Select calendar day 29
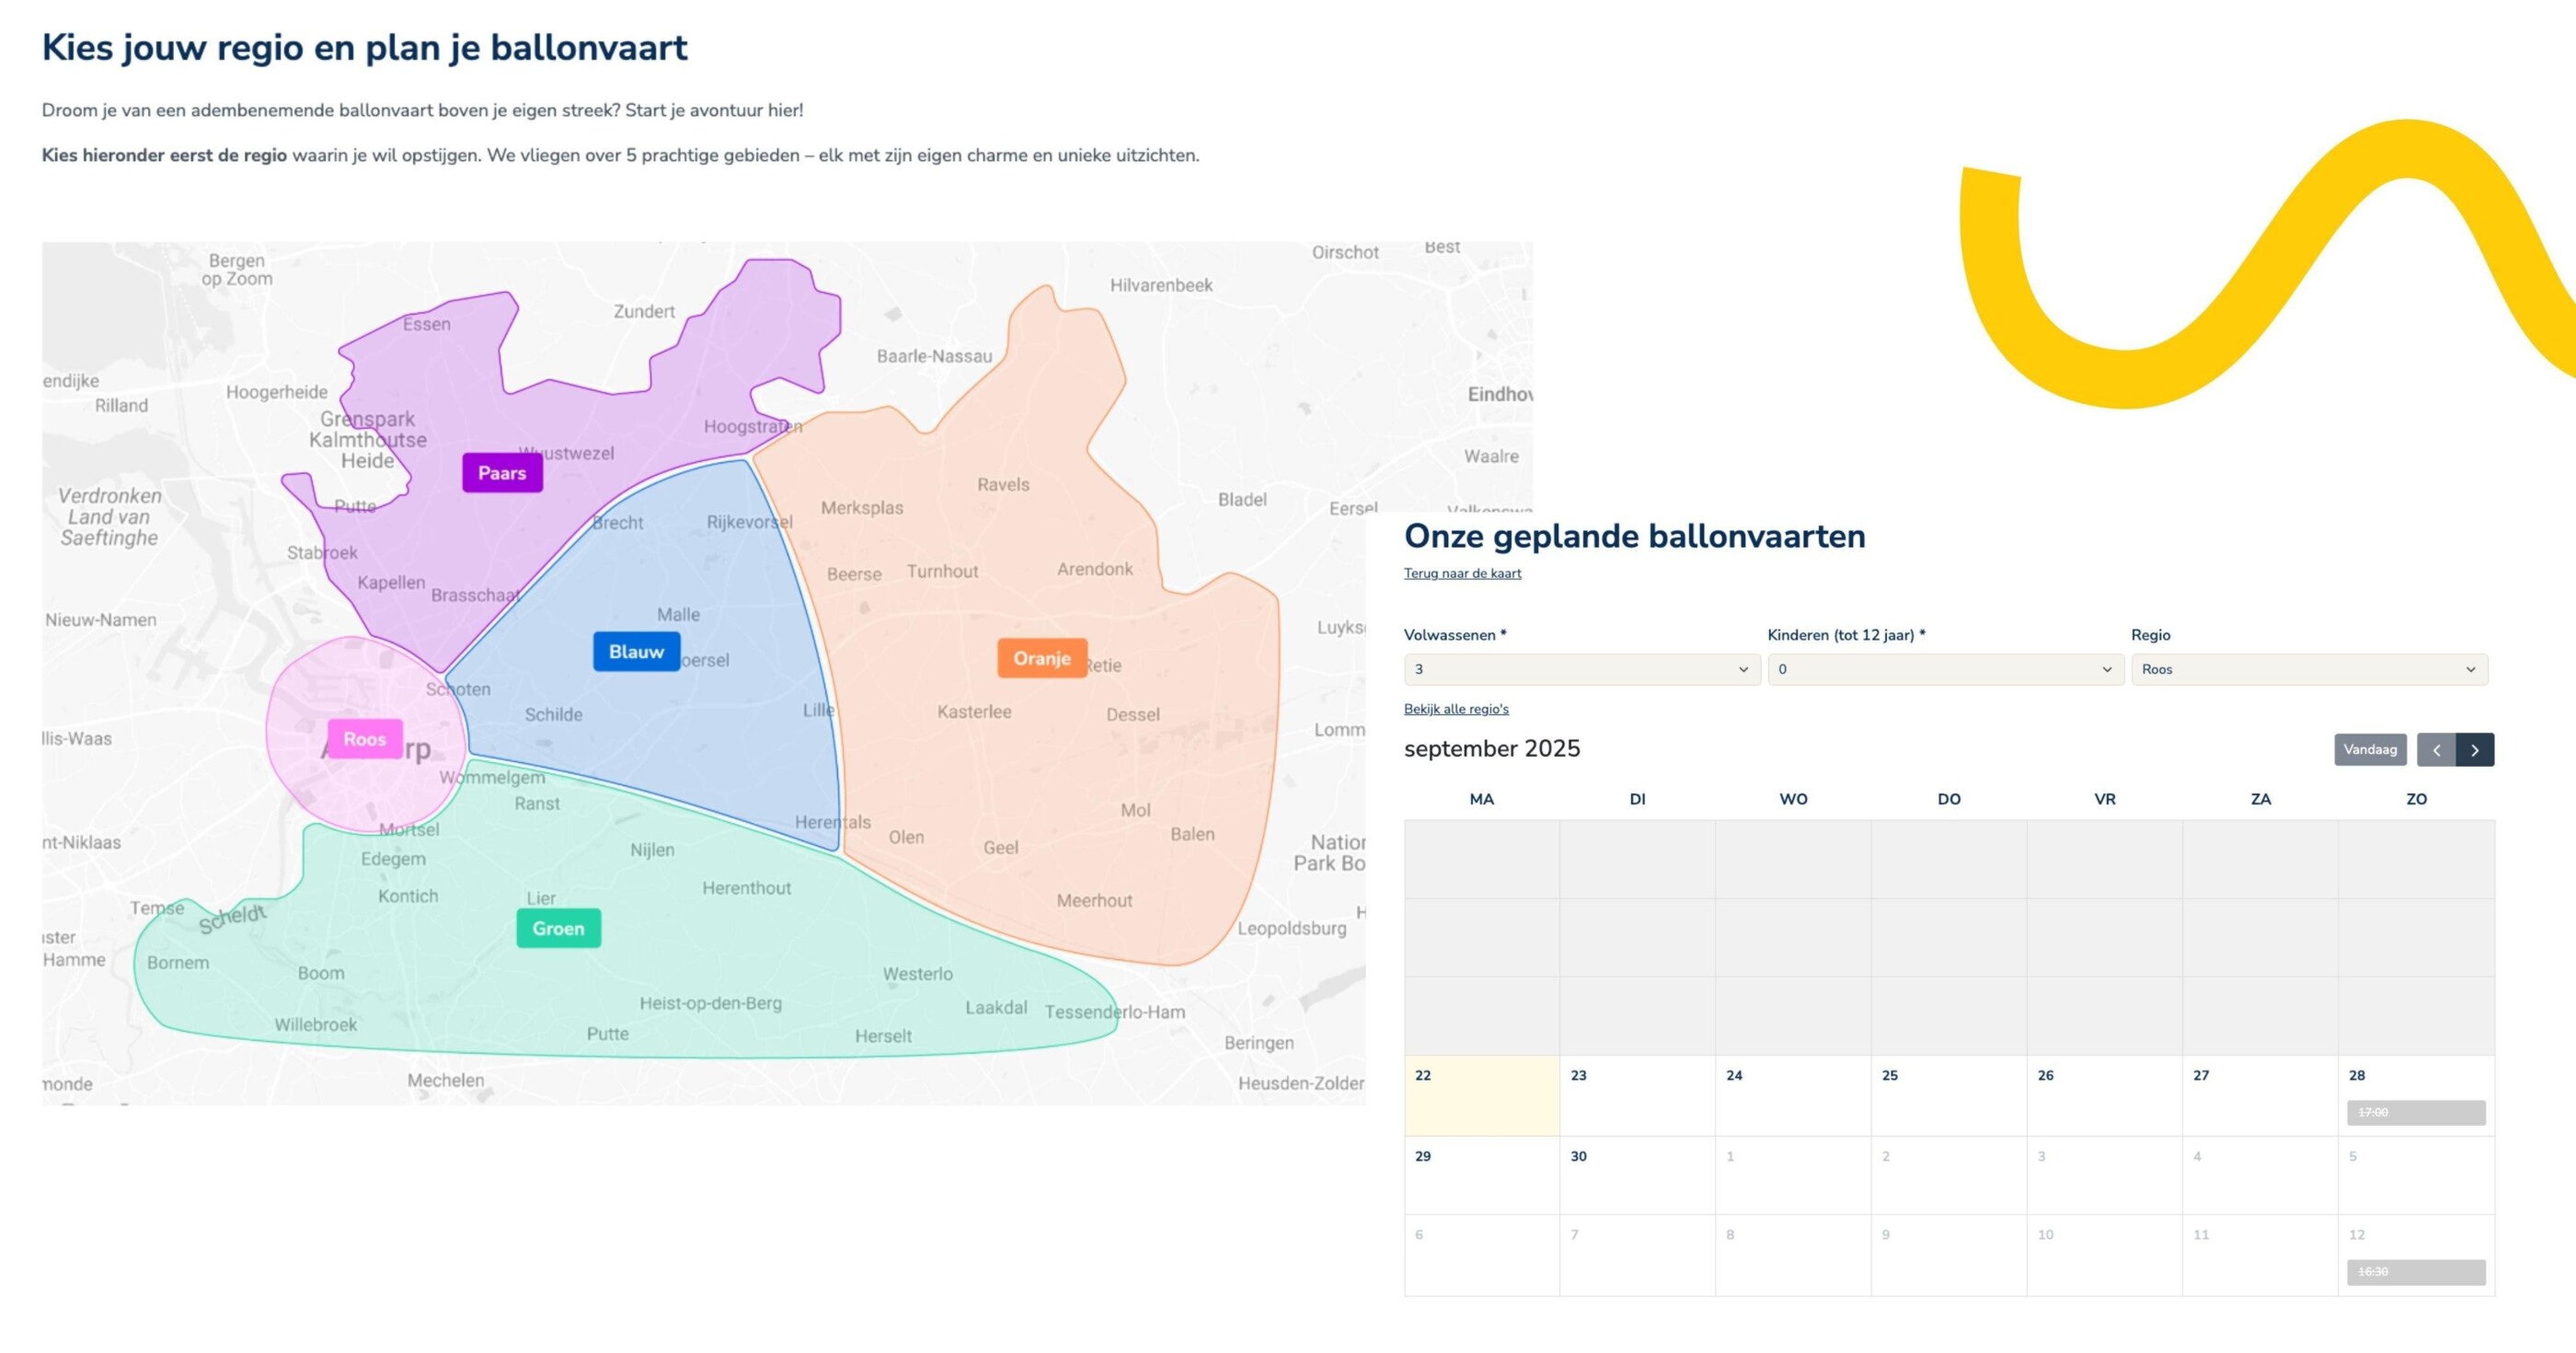 pyautogui.click(x=1482, y=1174)
